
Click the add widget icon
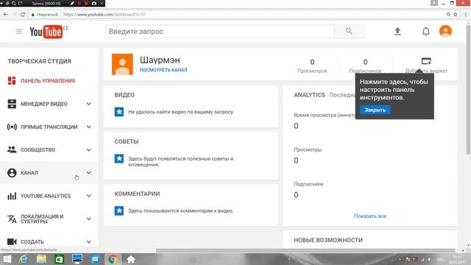pos(426,61)
